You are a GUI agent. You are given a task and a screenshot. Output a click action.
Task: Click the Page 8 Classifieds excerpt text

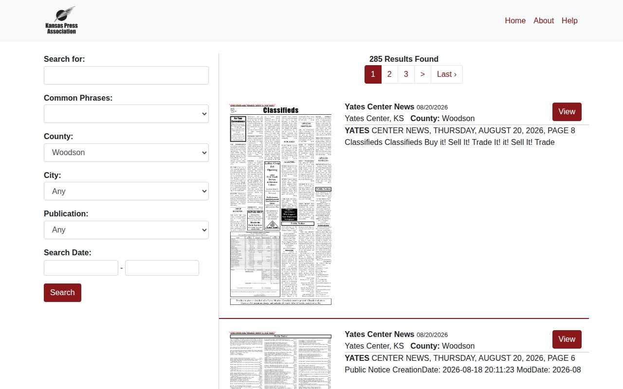click(460, 136)
